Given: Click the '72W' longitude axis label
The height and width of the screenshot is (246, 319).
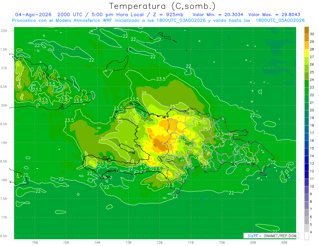Looking at the screenshot, I should pos(159,242).
